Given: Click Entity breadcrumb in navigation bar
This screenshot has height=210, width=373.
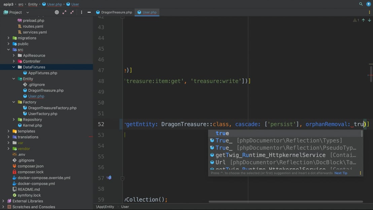Looking at the screenshot, I should pyautogui.click(x=33, y=4).
